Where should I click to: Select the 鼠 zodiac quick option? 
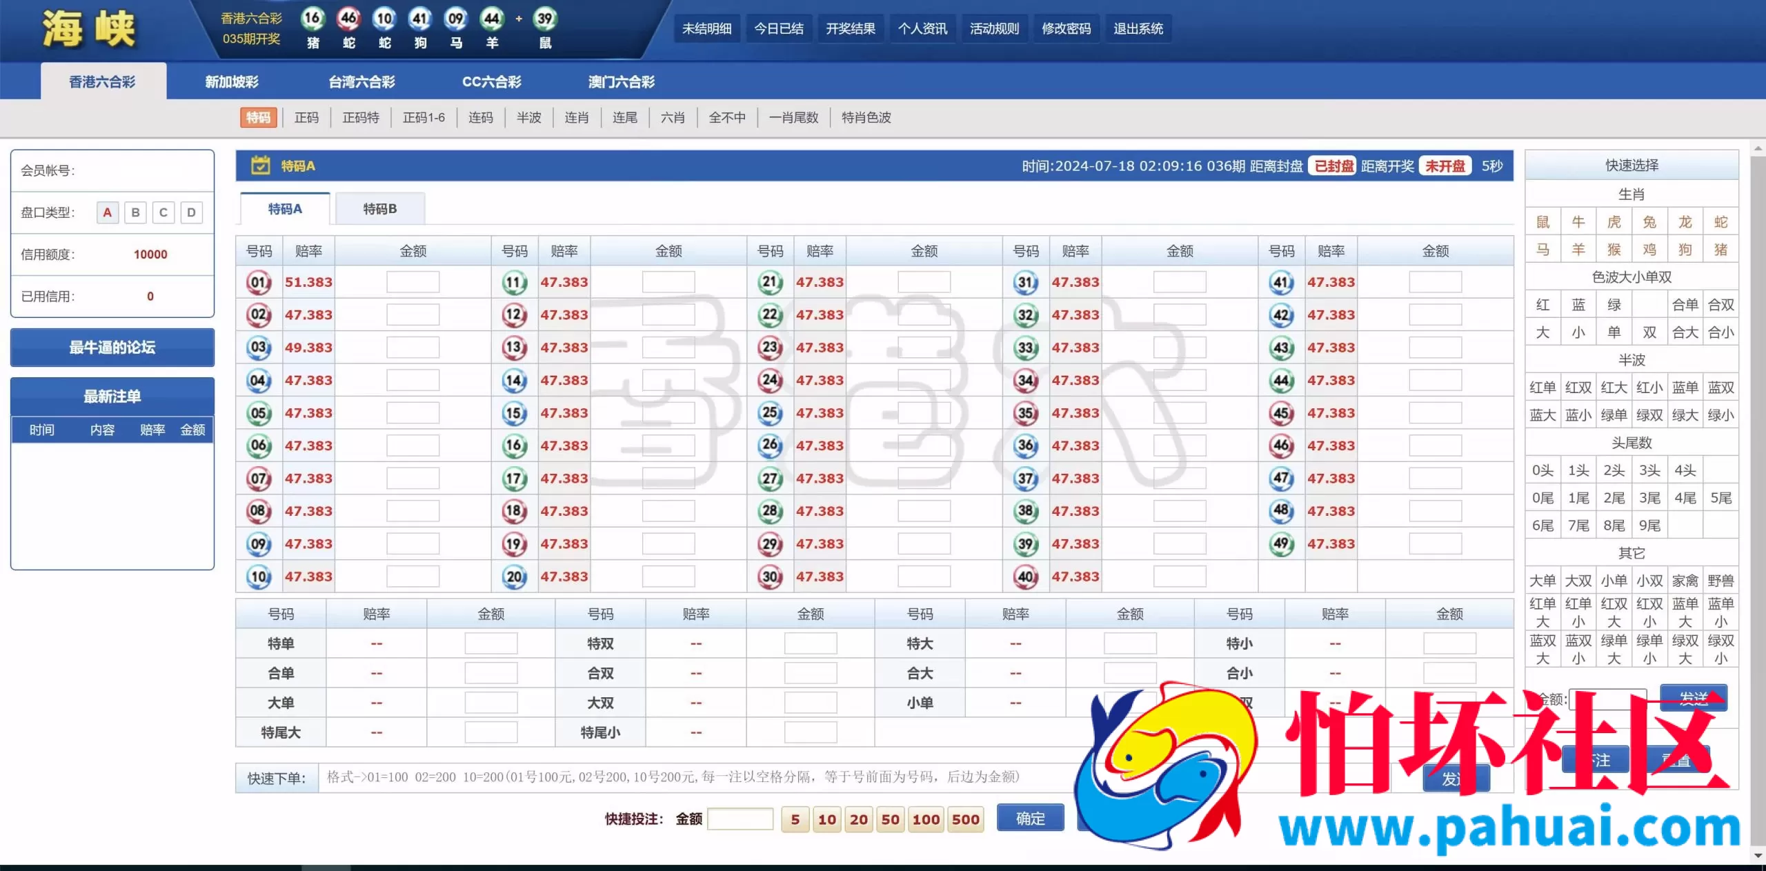1542,222
